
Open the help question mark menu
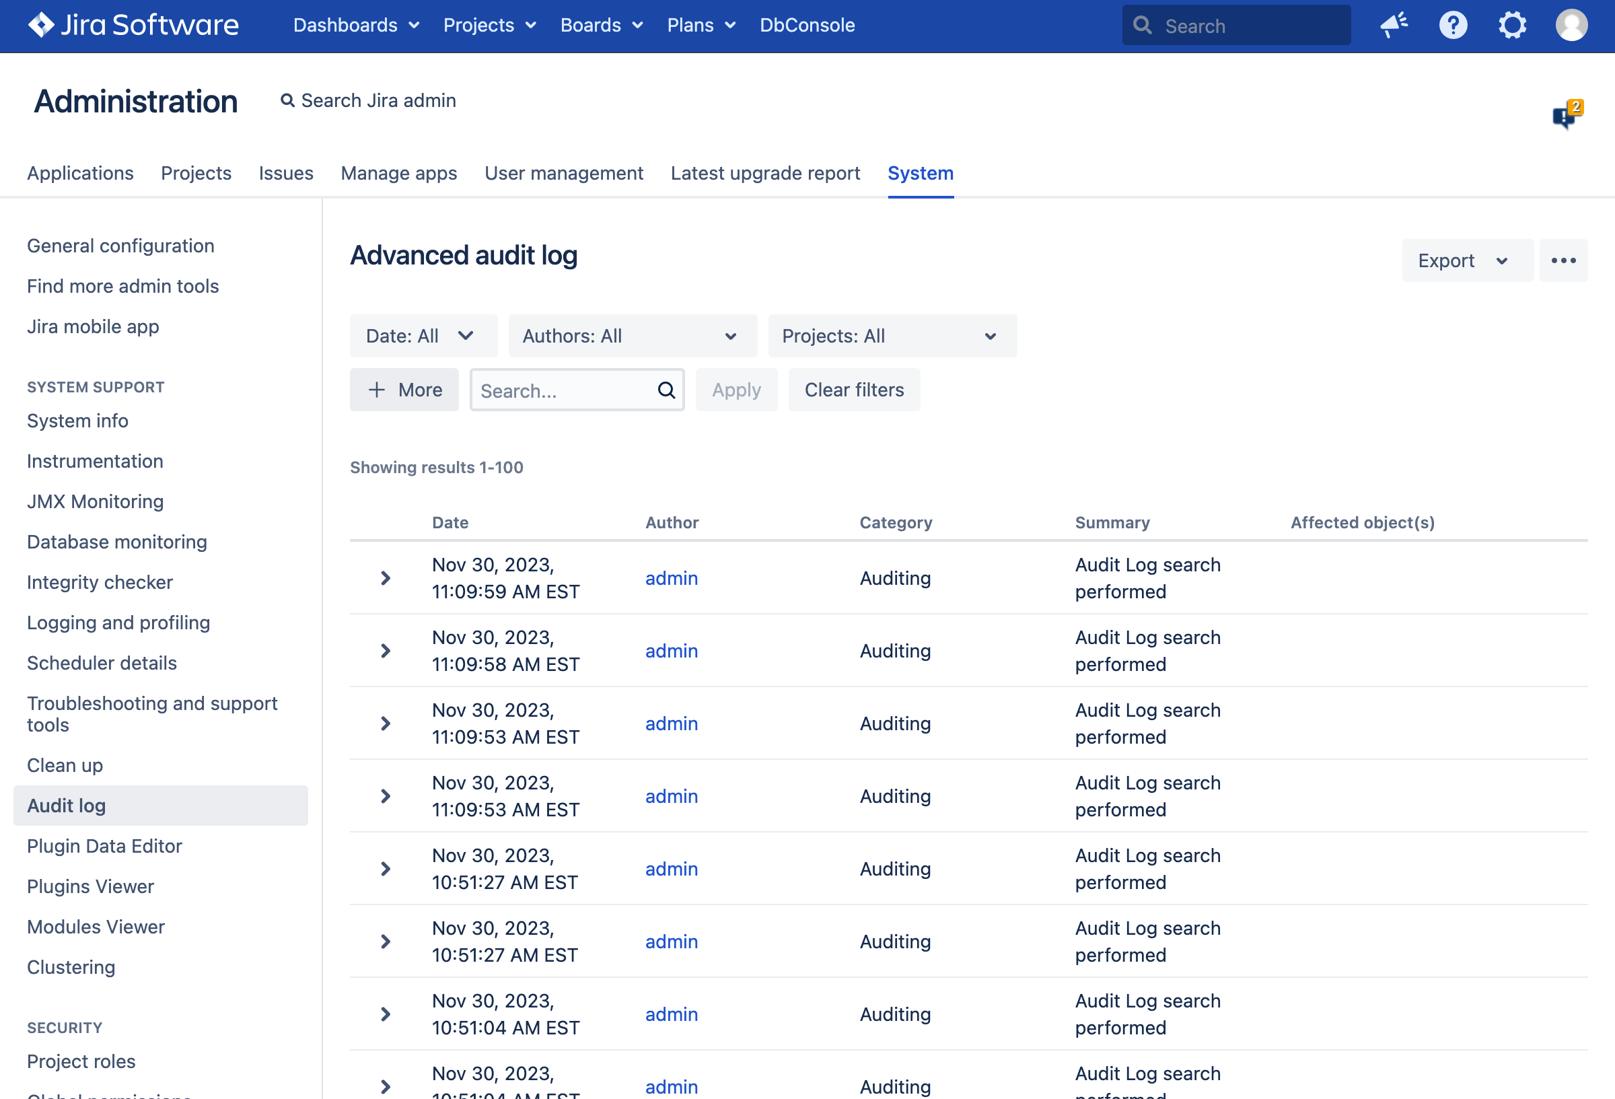[1452, 25]
